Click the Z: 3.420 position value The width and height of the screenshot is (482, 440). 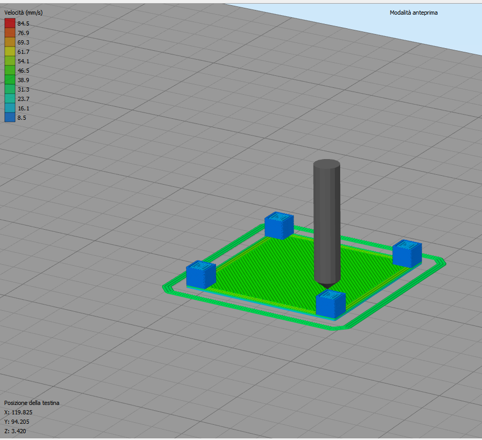click(x=15, y=431)
